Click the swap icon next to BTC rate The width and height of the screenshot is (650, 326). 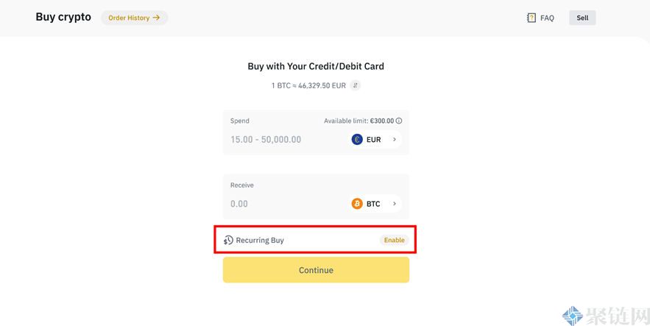point(356,85)
